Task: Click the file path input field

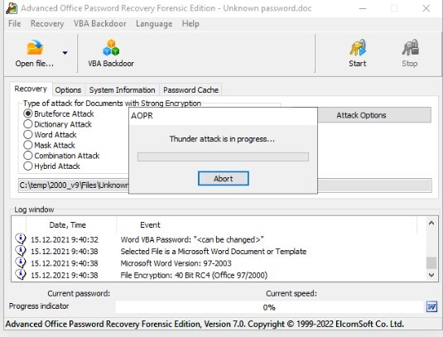Action: tap(225, 185)
